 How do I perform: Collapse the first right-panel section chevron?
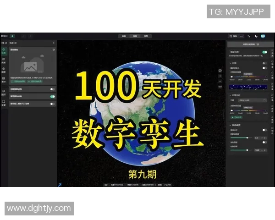[x=230, y=63]
